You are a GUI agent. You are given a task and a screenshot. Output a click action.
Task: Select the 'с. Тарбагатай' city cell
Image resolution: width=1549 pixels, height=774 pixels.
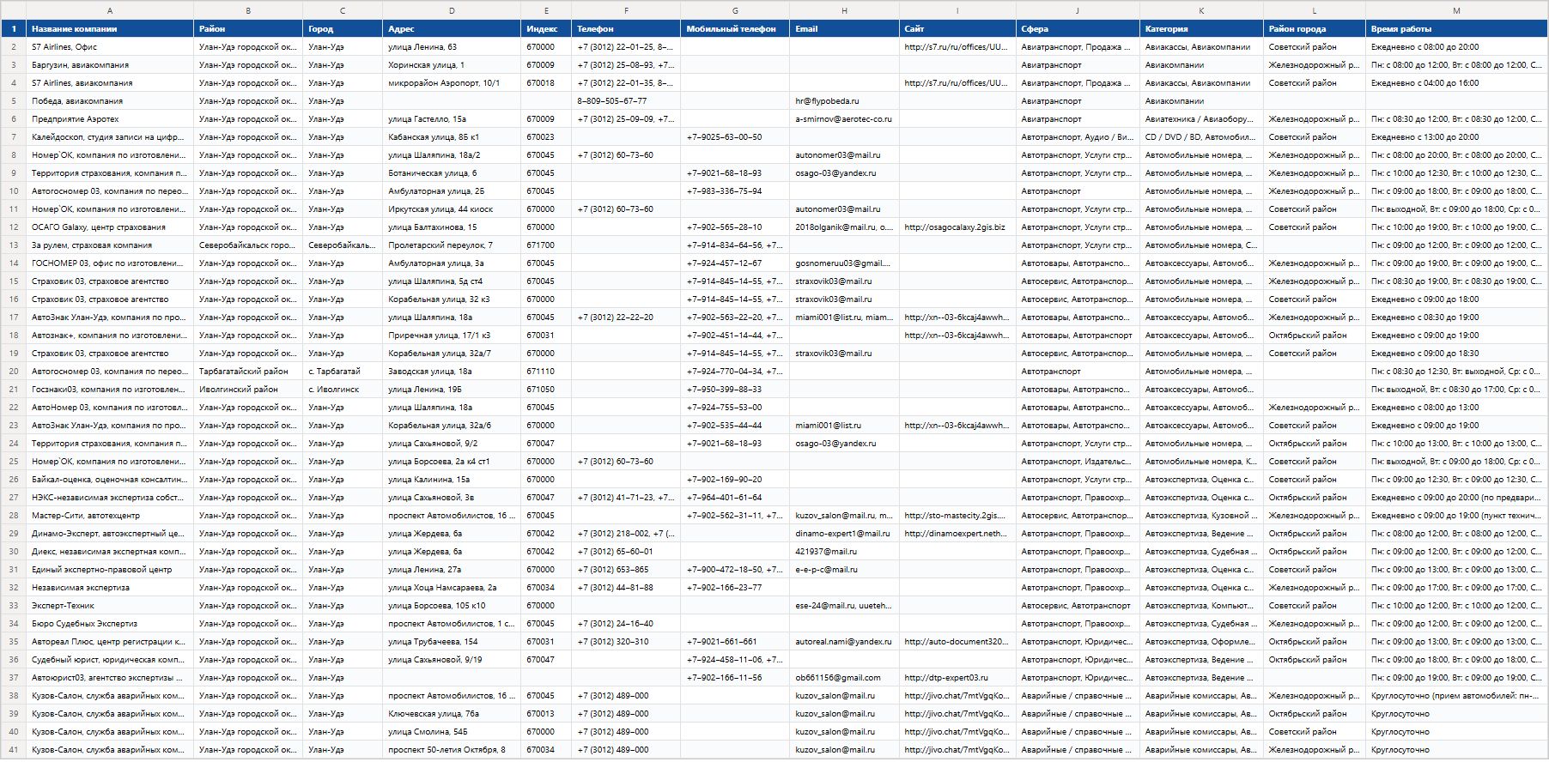coord(343,372)
